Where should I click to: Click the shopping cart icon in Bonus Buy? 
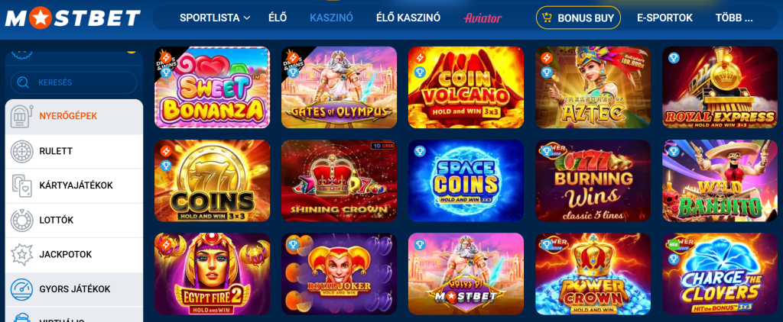pos(547,18)
